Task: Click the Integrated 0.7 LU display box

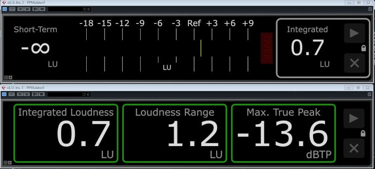Action: point(323,48)
